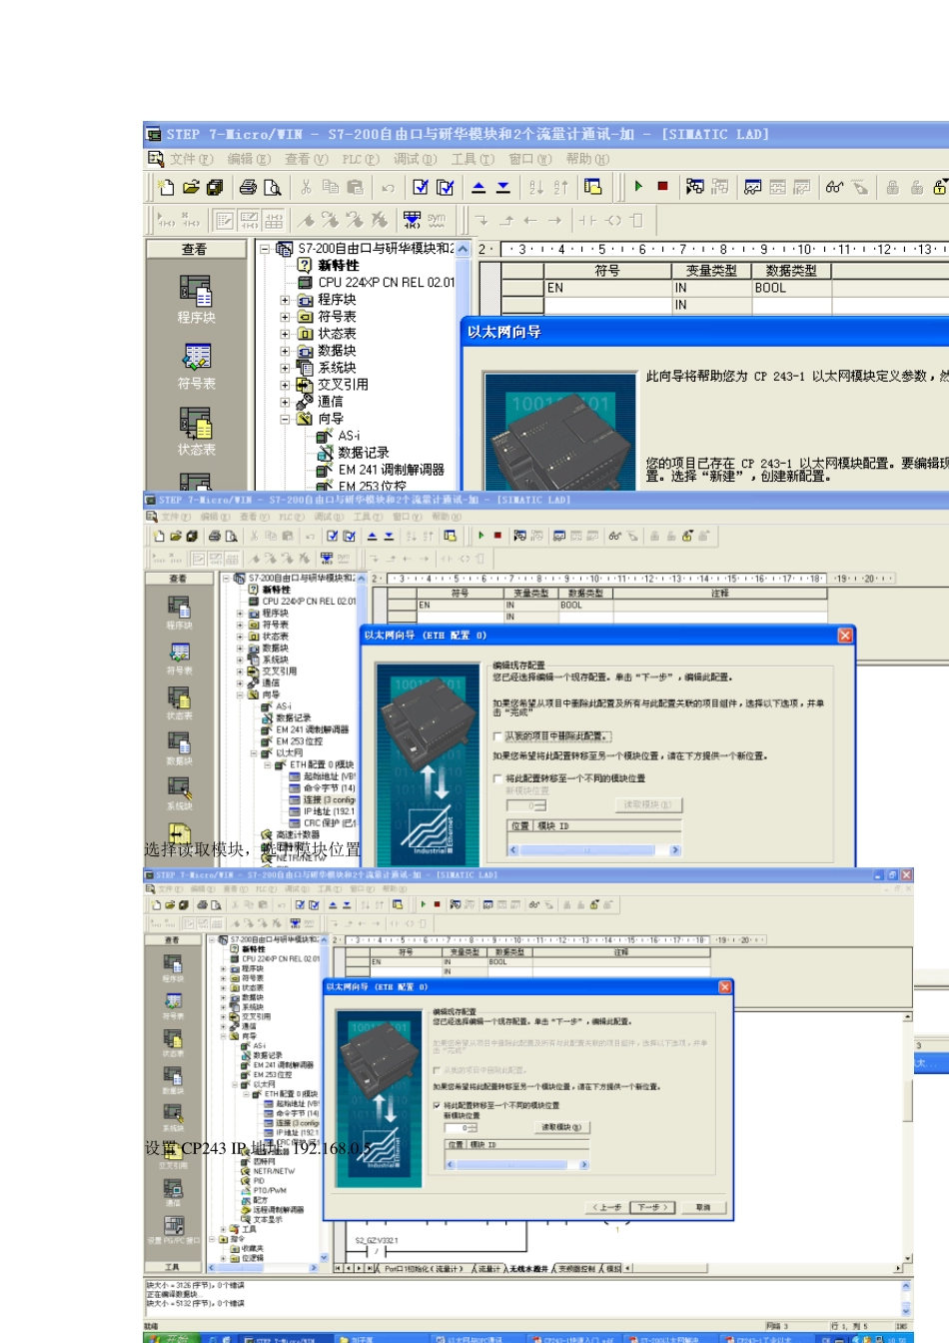
Task: Open Print Preview in top screenshot toolbar
Action: point(272,187)
